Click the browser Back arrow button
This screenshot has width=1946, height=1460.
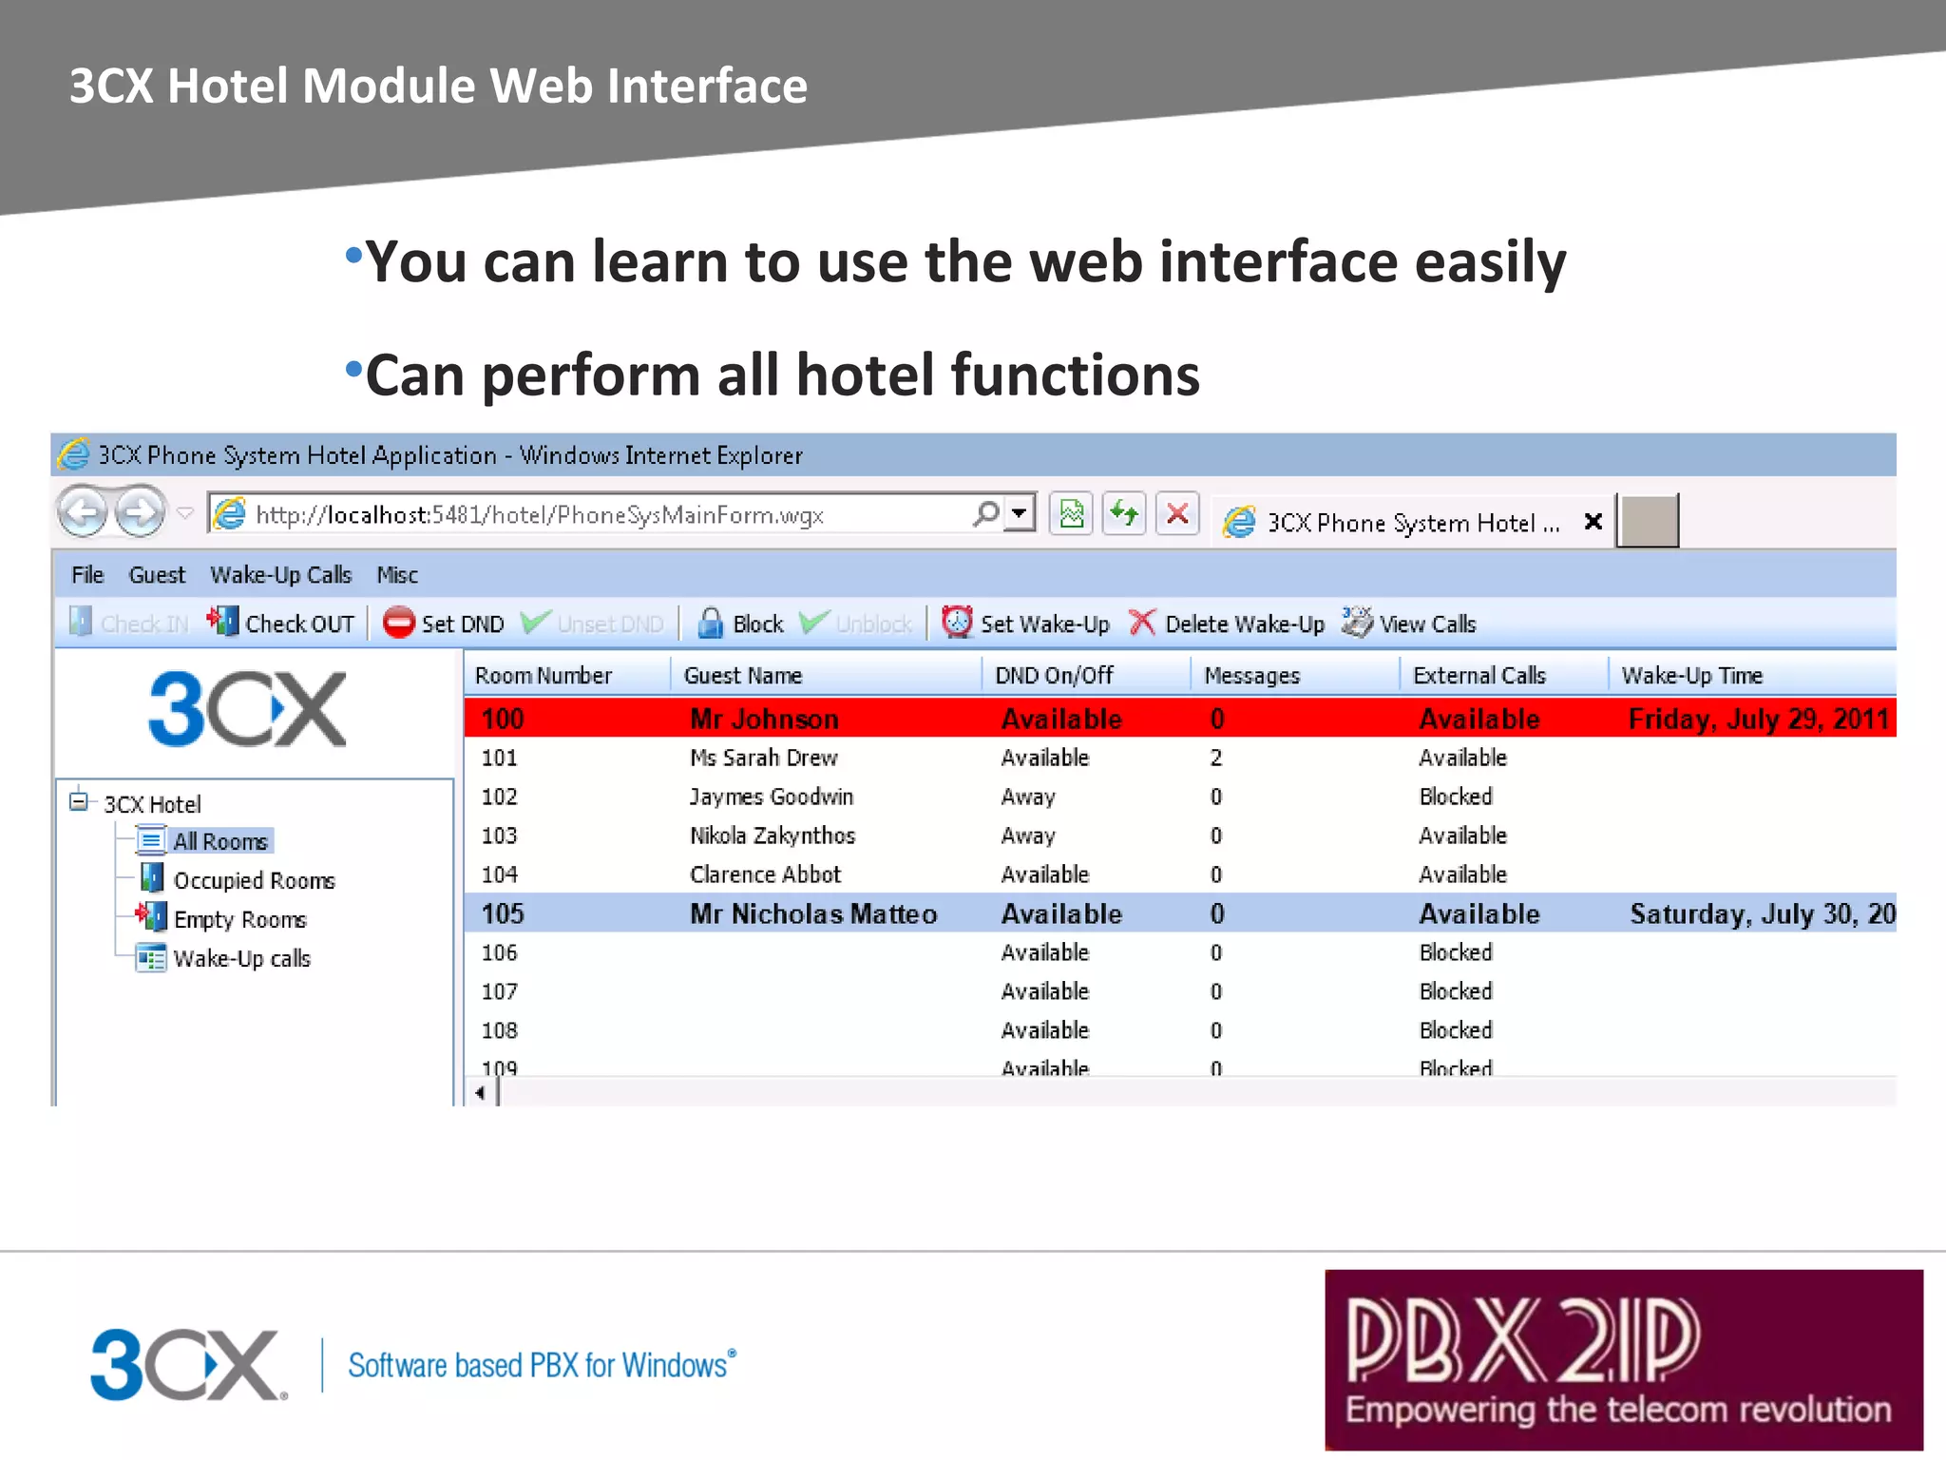(83, 512)
